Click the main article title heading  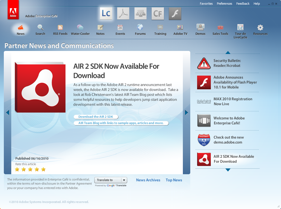116,71
